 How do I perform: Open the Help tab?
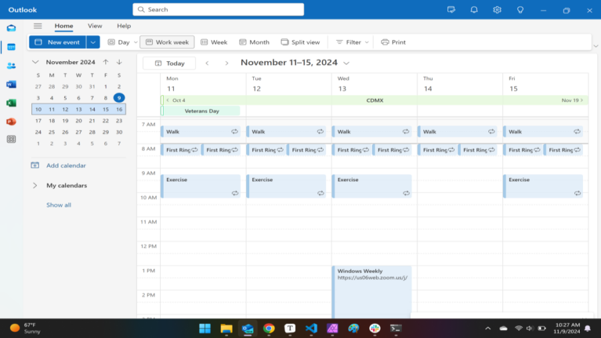[x=124, y=26]
